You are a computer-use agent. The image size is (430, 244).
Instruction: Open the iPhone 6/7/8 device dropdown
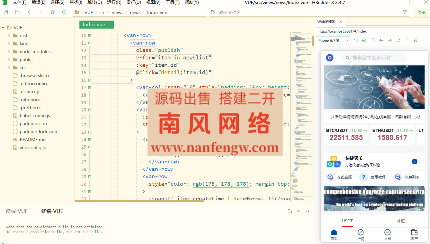pyautogui.click(x=333, y=40)
